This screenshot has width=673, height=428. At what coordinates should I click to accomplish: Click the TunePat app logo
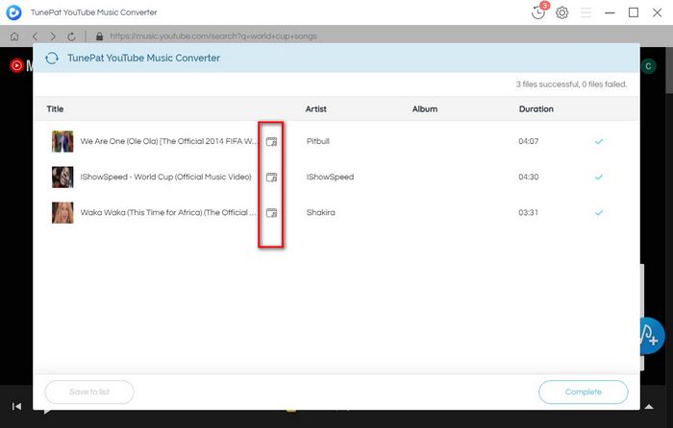click(x=13, y=12)
